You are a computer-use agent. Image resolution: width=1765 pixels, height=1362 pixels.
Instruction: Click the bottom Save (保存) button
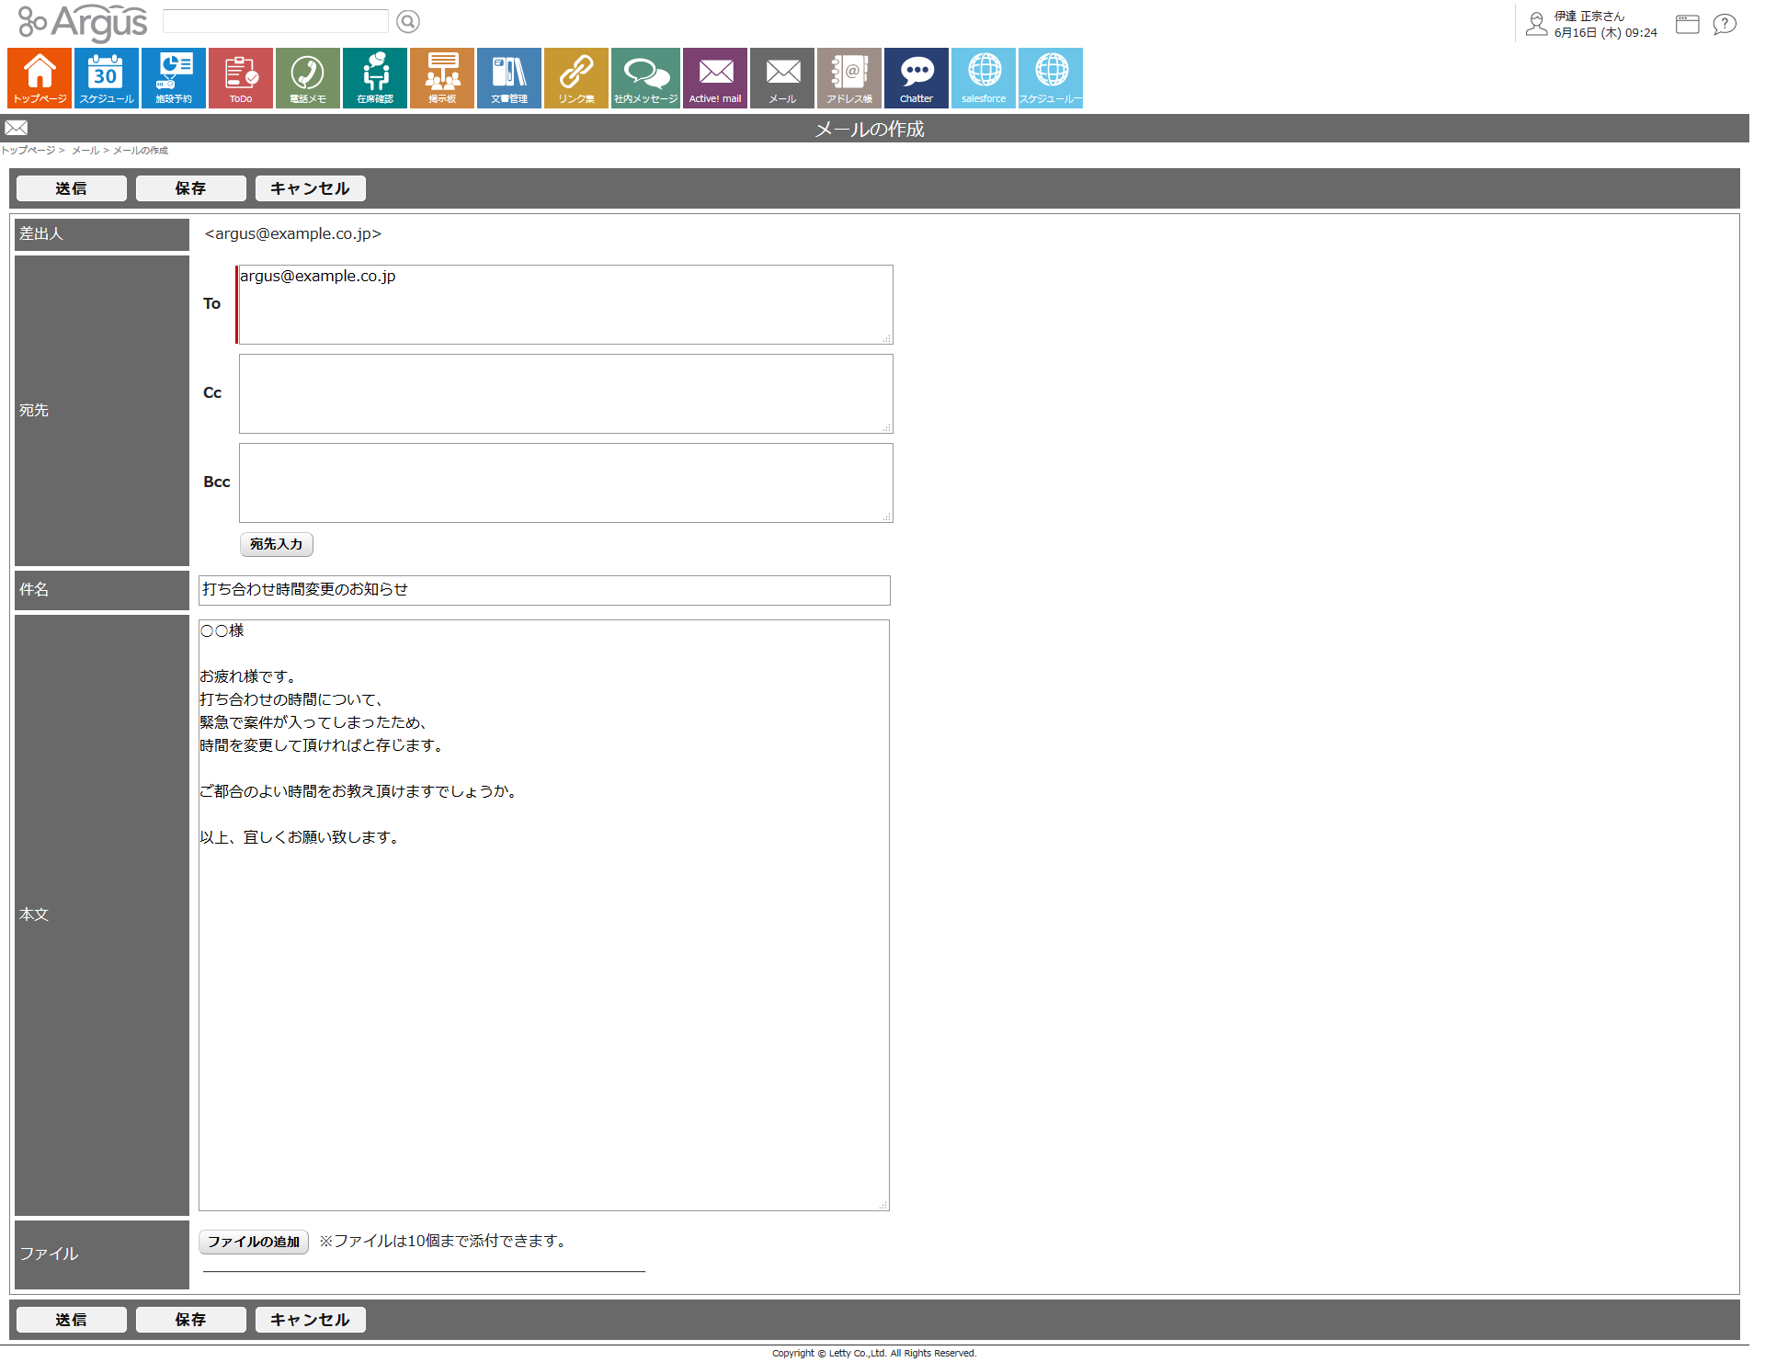191,1320
